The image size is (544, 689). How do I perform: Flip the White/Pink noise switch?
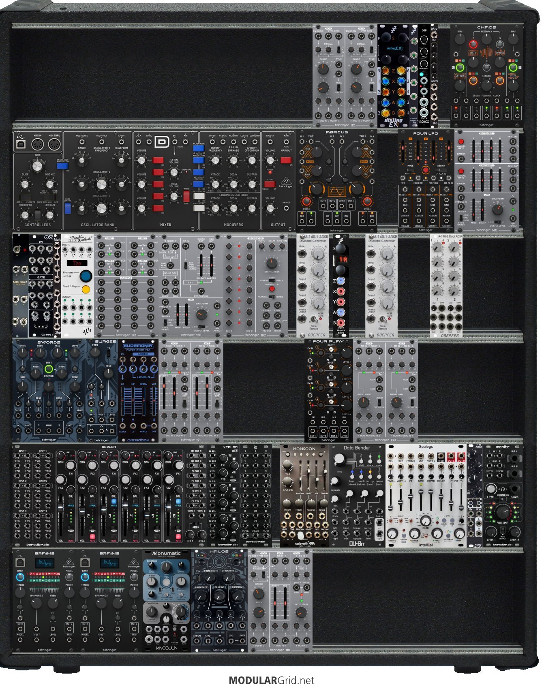186,197
